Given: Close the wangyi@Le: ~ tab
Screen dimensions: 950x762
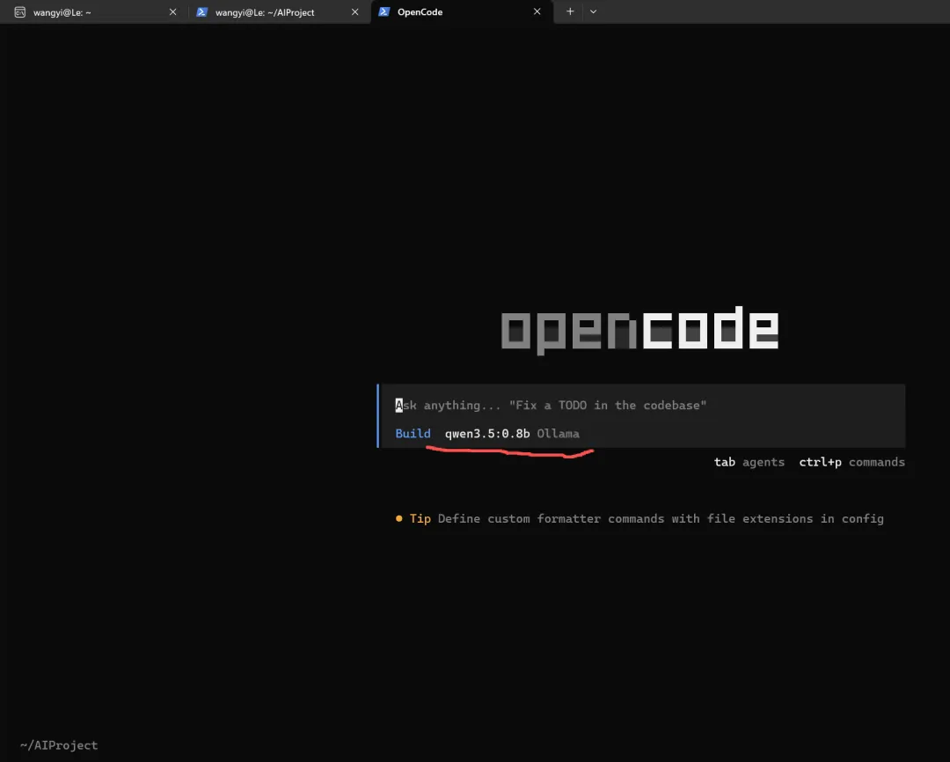Looking at the screenshot, I should pyautogui.click(x=172, y=12).
